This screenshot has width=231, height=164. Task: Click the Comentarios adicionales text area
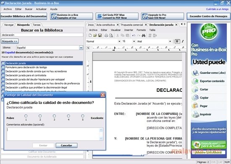pos(53,134)
